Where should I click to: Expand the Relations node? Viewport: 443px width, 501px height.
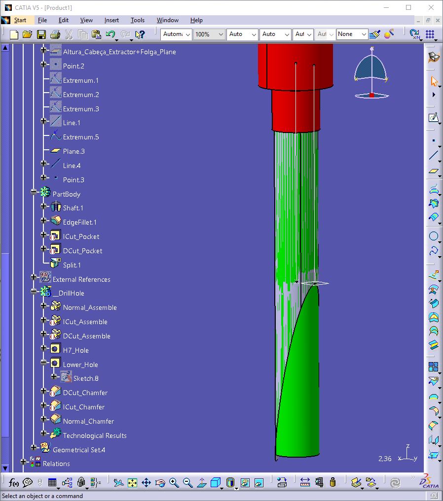pyautogui.click(x=23, y=462)
